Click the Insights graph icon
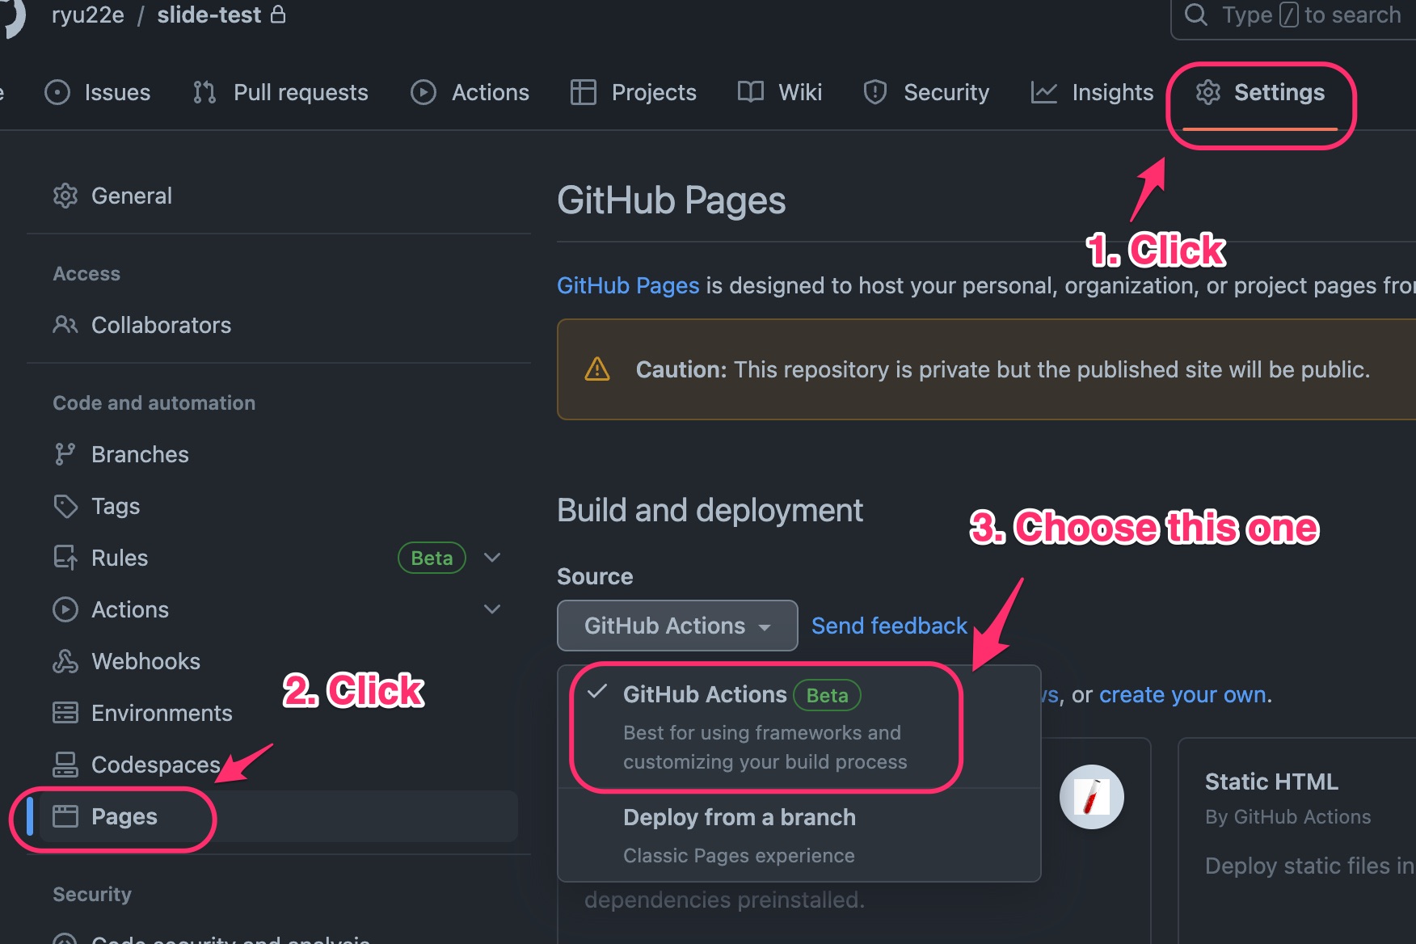Image resolution: width=1416 pixels, height=944 pixels. [1044, 92]
